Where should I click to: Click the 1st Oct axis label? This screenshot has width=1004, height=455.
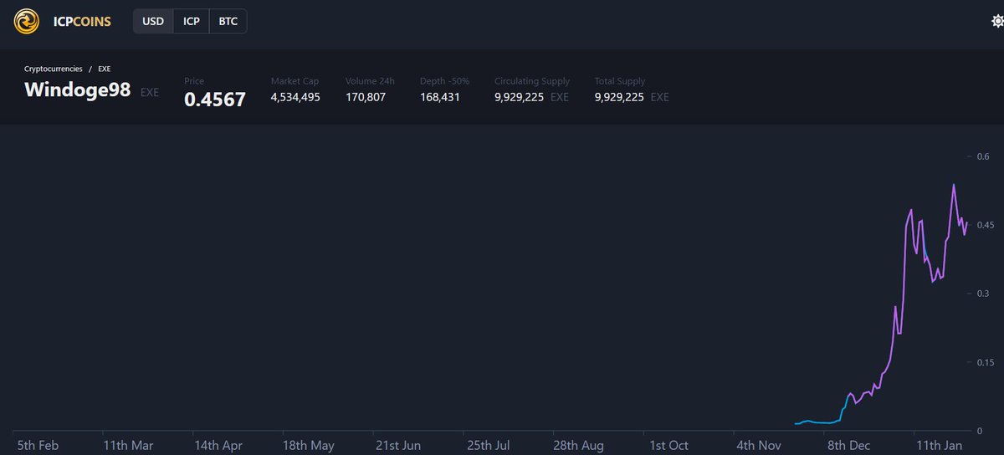coord(668,445)
